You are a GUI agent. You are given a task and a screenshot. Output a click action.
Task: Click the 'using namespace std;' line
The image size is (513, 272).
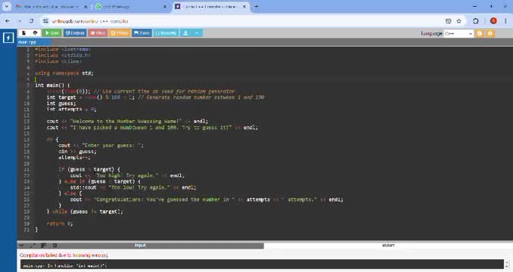click(64, 73)
